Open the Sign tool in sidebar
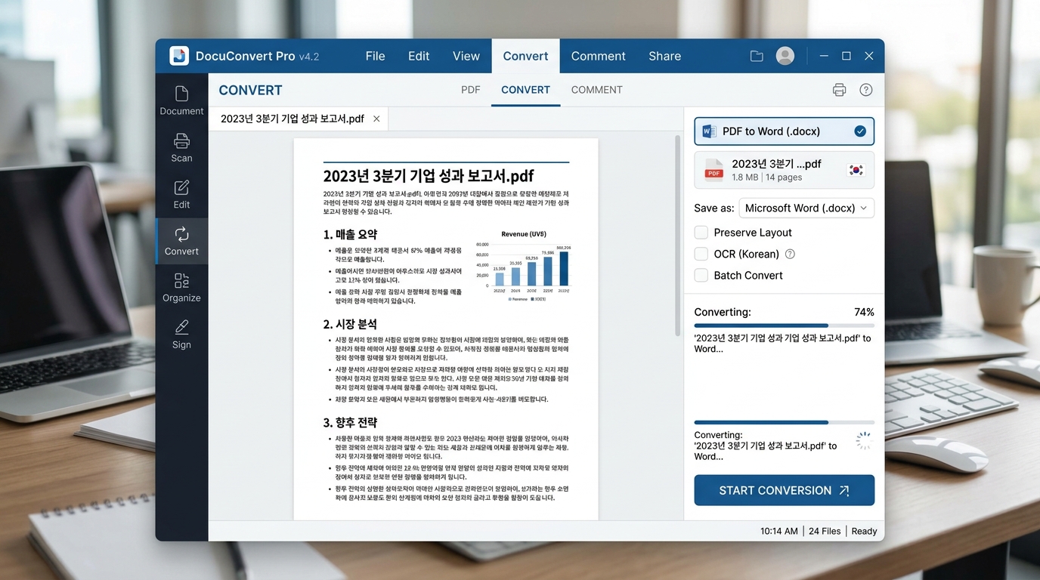This screenshot has height=580, width=1040. tap(181, 335)
